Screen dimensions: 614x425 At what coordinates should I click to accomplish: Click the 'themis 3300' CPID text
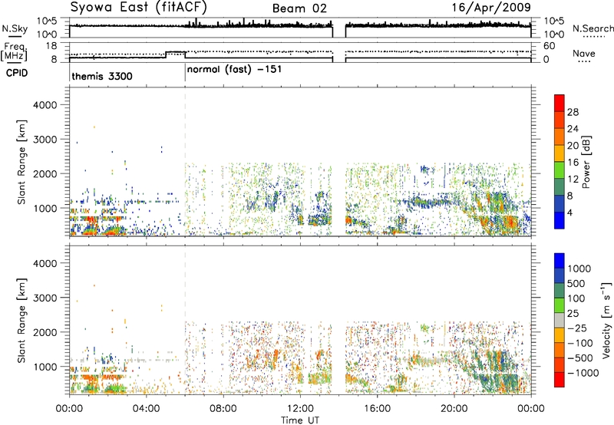[102, 76]
